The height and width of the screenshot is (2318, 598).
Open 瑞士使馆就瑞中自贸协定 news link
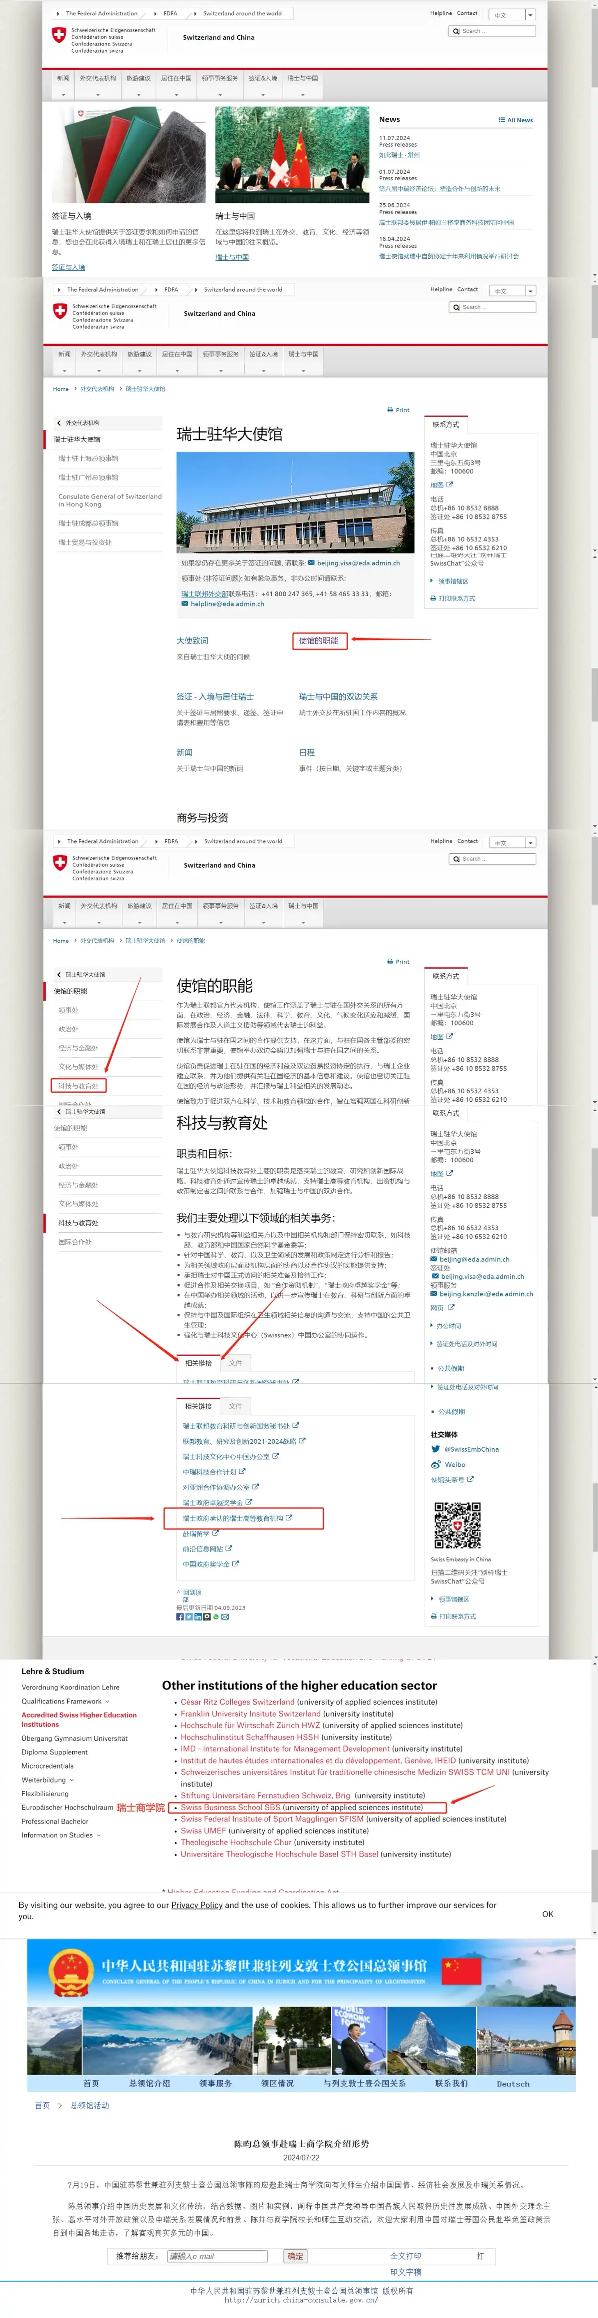(x=449, y=257)
